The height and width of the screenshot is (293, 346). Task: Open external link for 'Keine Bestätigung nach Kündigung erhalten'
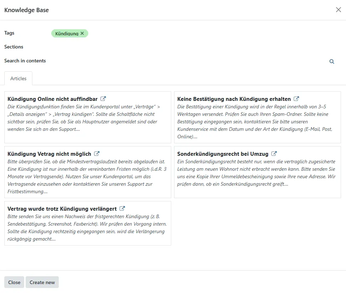(297, 98)
